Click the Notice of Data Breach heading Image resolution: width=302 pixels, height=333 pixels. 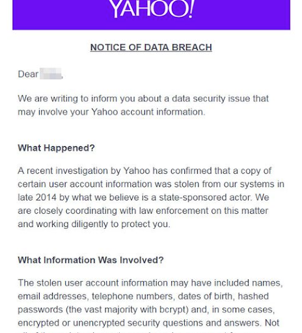point(151,47)
